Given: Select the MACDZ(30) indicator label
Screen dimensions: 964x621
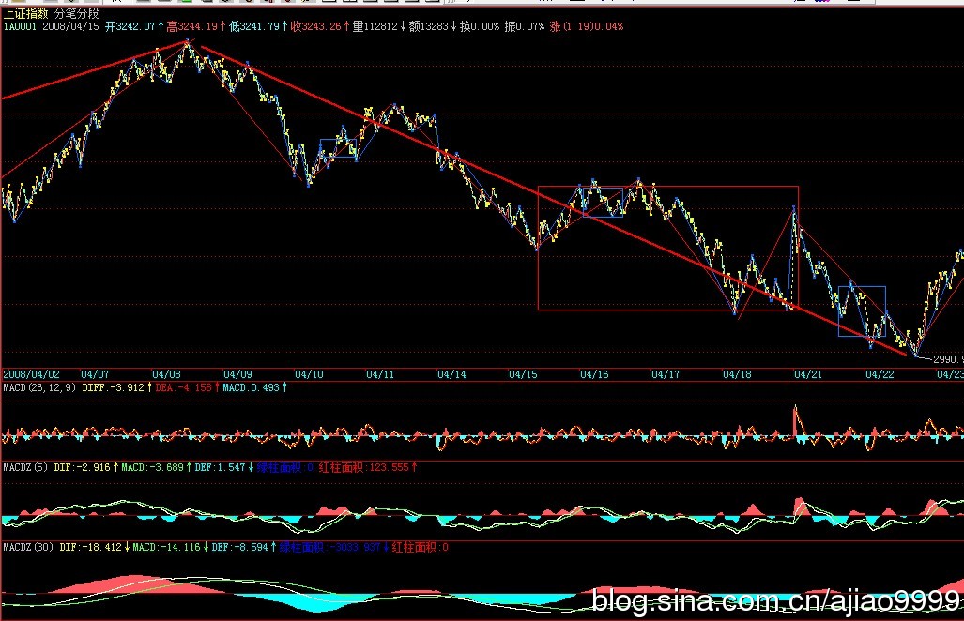Looking at the screenshot, I should point(28,546).
